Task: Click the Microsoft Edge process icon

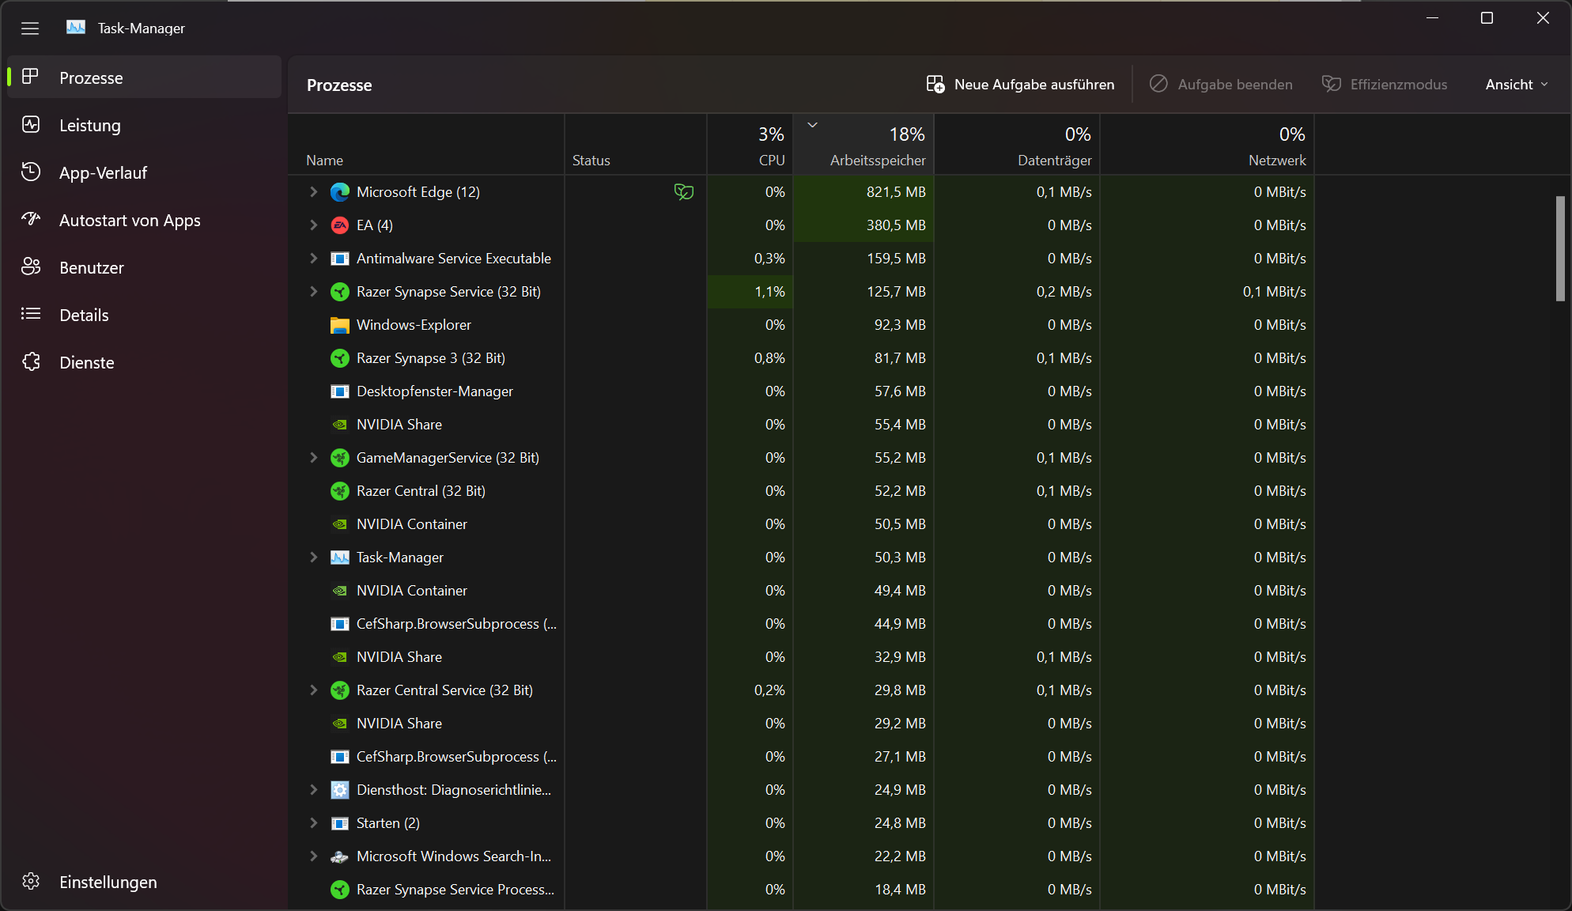Action: pos(340,192)
